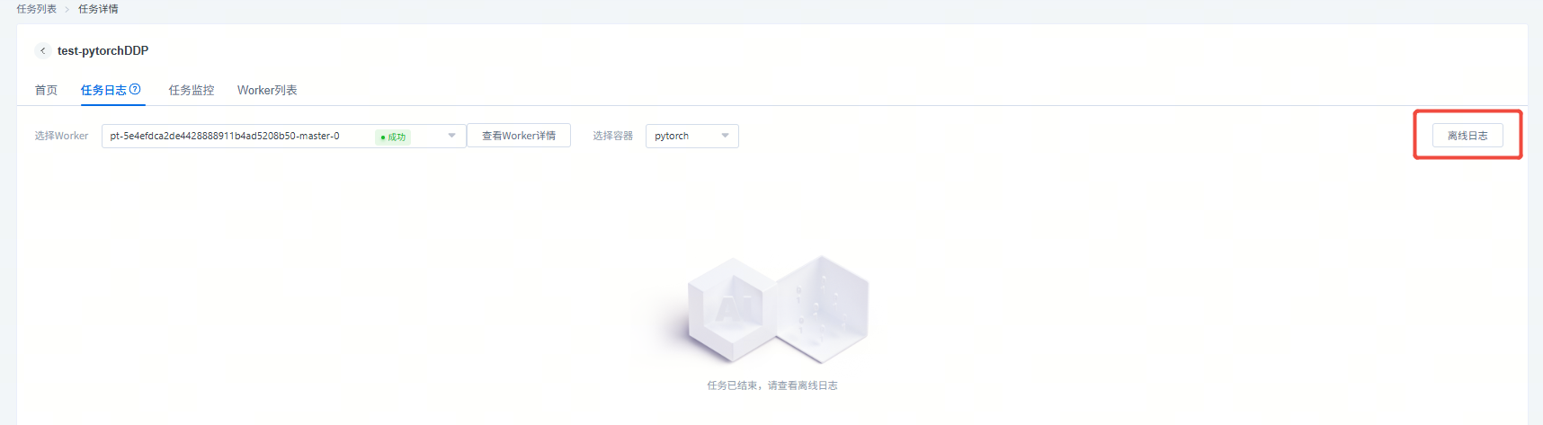Click the empty-state cube illustration

(778, 310)
